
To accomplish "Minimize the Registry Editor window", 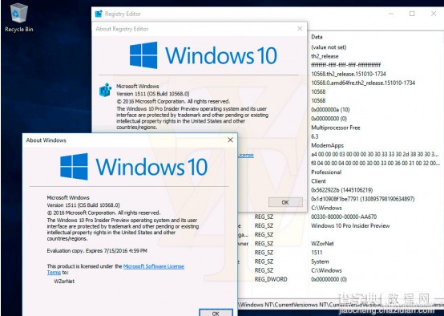I will pos(391,14).
